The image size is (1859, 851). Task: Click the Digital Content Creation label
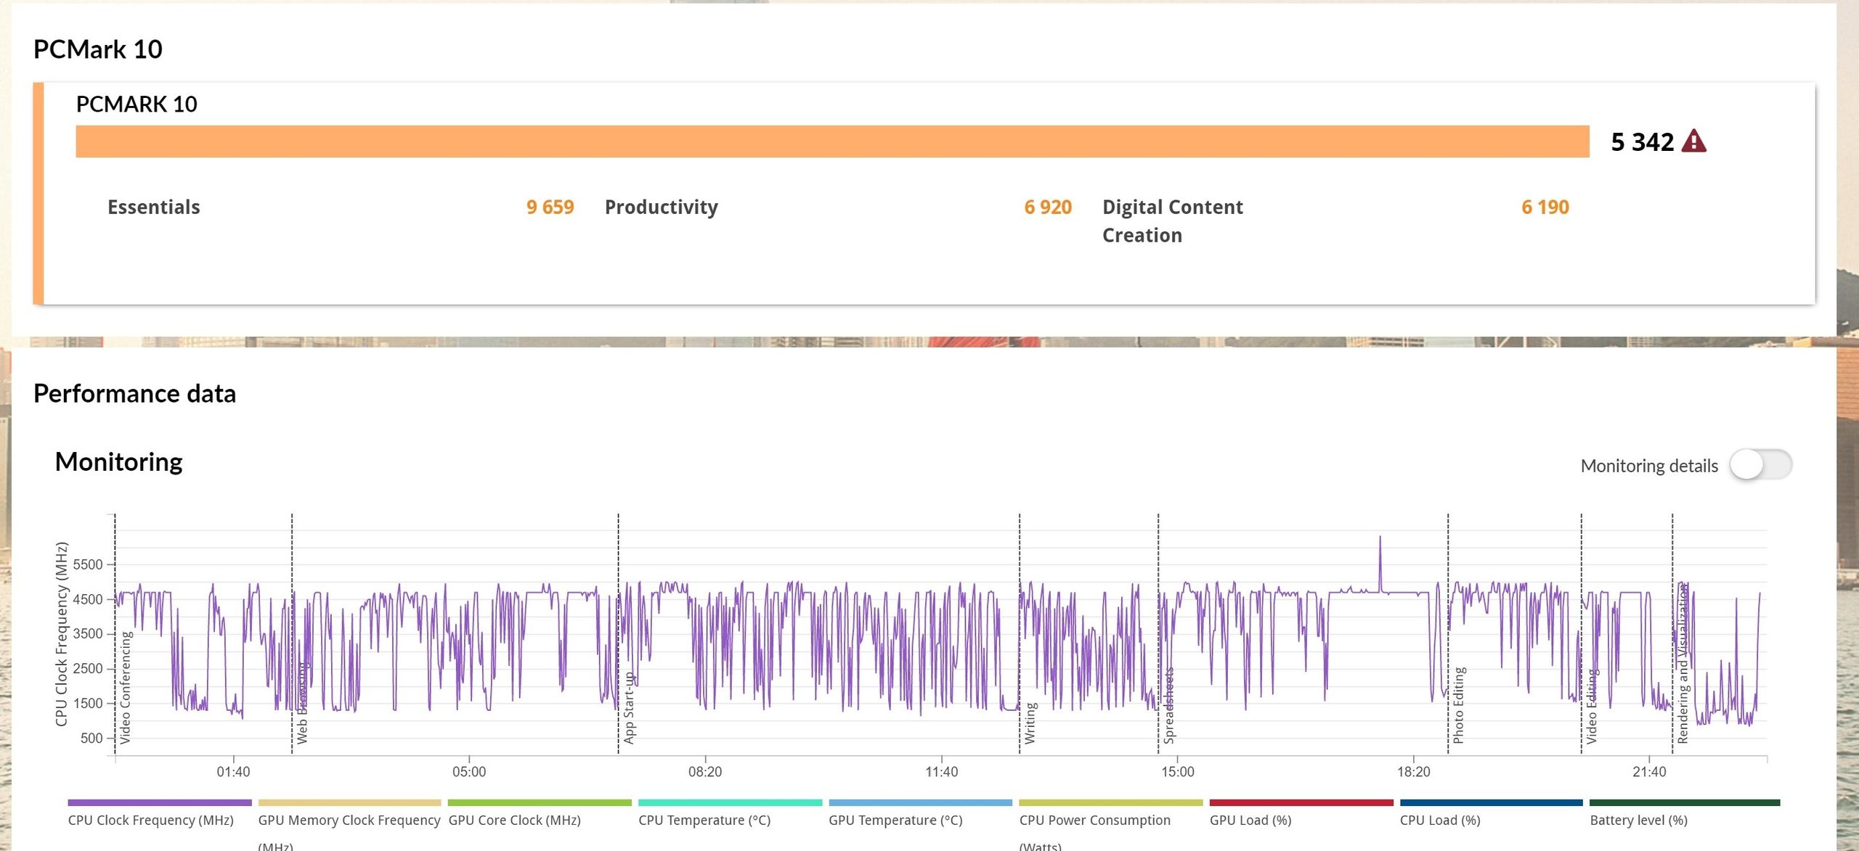click(1173, 221)
